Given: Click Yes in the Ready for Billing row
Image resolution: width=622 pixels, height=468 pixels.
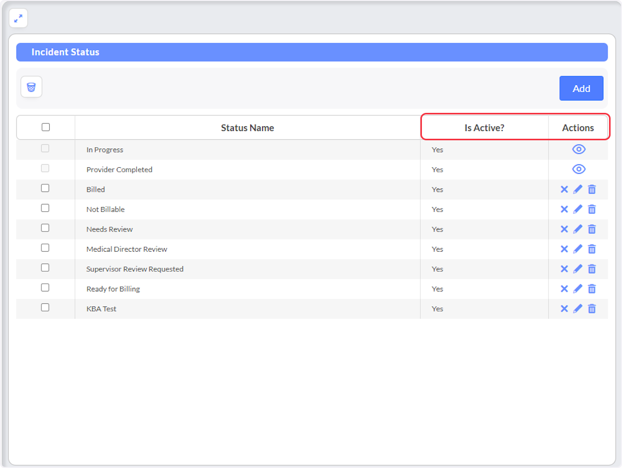Looking at the screenshot, I should coord(437,289).
